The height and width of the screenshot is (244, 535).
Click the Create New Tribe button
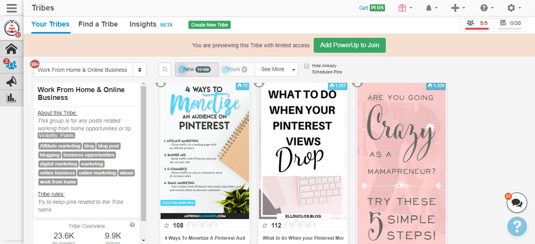[x=210, y=25]
